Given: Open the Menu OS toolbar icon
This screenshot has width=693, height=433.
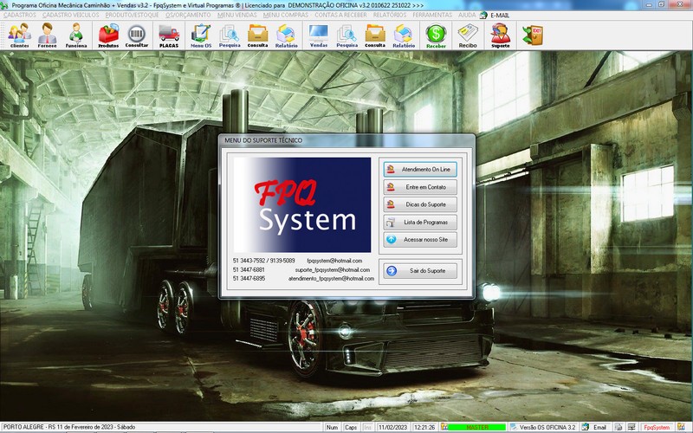Looking at the screenshot, I should [200, 35].
